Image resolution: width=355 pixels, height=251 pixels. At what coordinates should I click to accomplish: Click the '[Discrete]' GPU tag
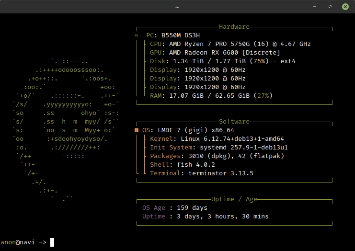(x=261, y=53)
